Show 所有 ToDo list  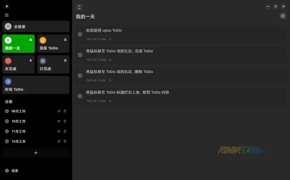36,85
